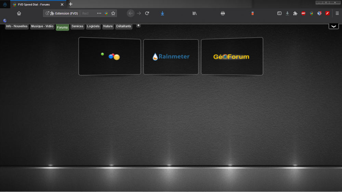Open the GéoForum dial

pos(232,56)
